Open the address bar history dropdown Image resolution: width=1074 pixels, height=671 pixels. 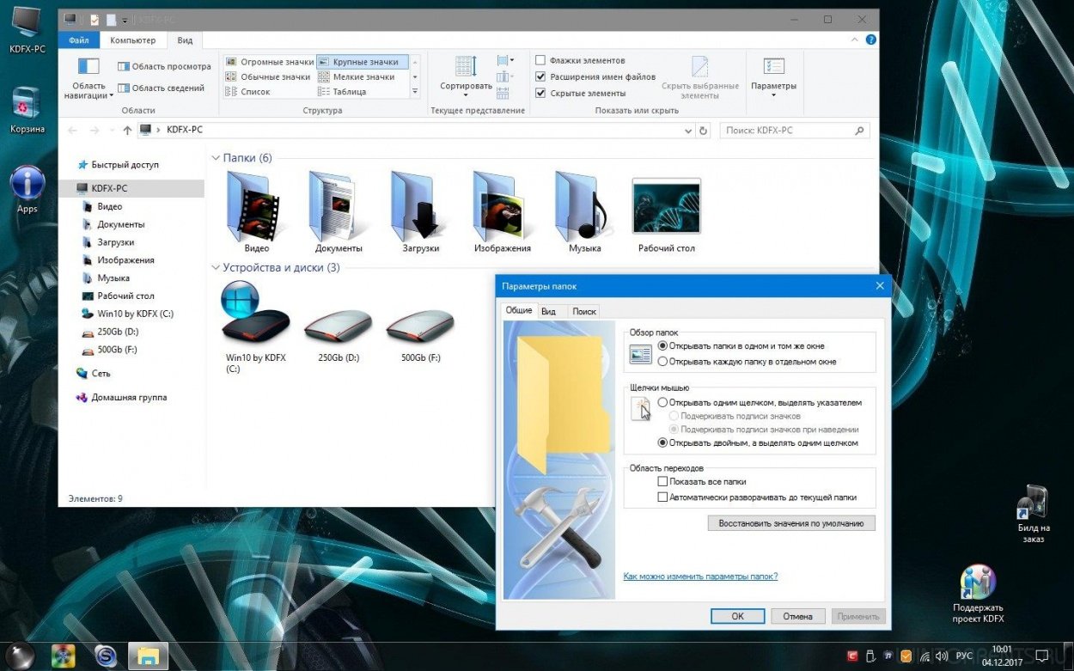tap(687, 131)
